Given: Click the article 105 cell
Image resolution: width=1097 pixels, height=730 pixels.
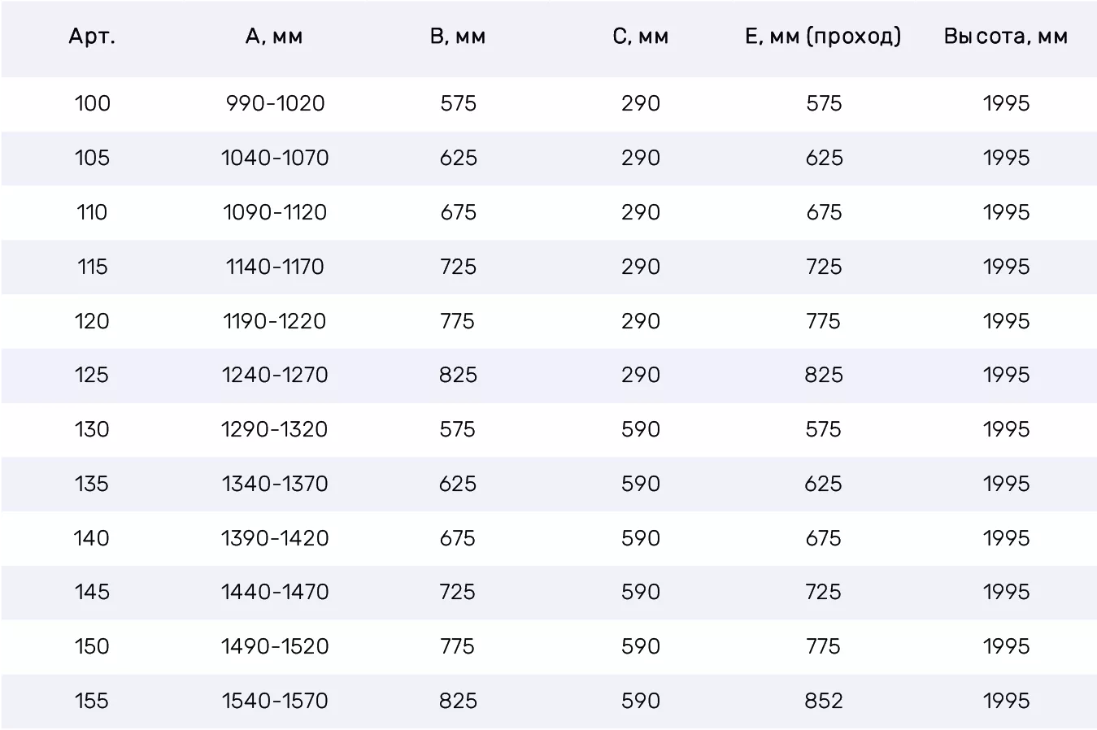Looking at the screenshot, I should 92,158.
